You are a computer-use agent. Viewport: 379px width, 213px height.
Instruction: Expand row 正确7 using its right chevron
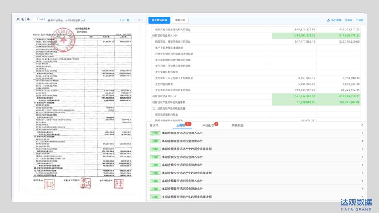pyautogui.click(x=362, y=181)
